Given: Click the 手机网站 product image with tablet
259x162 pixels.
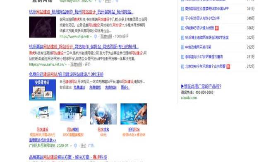Looking at the screenshot, I should click(x=134, y=114).
